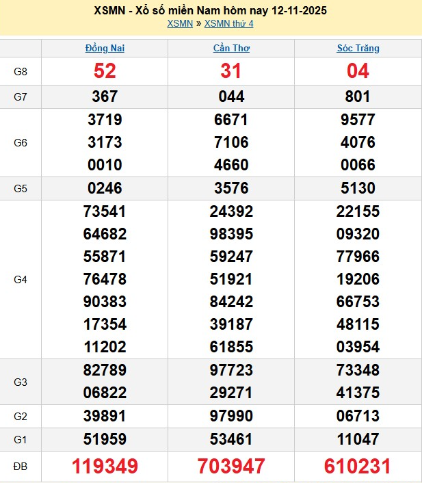Open the Sóc Trăng province link
The height and width of the screenshot is (483, 422).
point(358,49)
